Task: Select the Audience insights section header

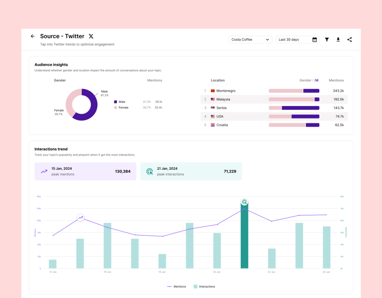Action: click(x=51, y=65)
